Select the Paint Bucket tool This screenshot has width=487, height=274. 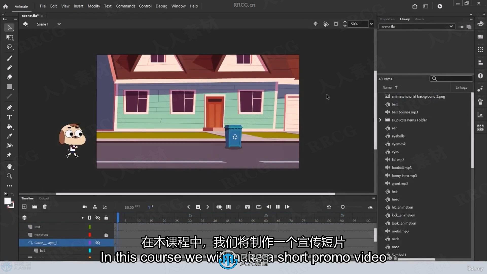point(9,127)
